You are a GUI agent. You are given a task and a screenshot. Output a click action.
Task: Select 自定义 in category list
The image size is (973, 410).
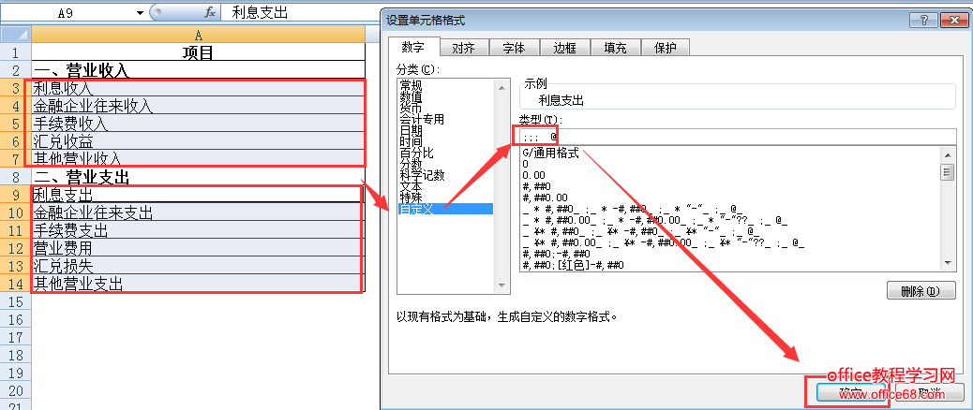coord(445,209)
